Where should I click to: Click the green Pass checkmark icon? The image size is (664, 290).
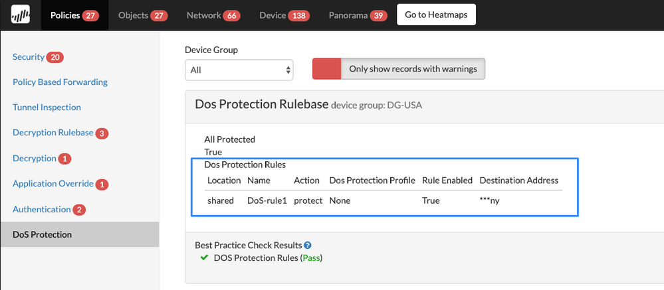(x=204, y=257)
